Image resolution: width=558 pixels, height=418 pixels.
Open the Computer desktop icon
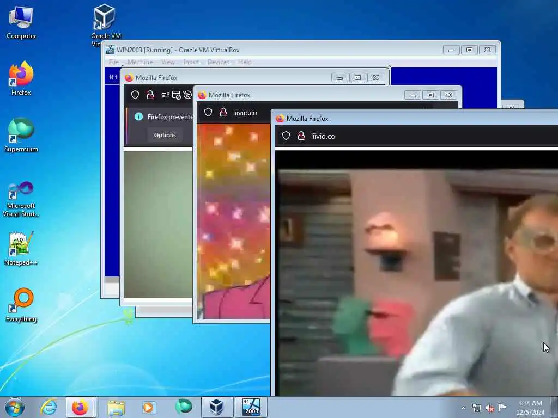tap(21, 22)
